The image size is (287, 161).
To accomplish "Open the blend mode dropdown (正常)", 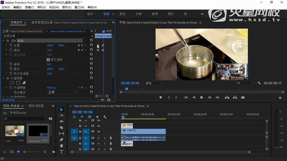I will (62, 92).
